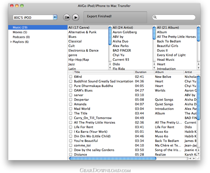210x173 pixels.
Task: Check the sarvar song checkbox
Action: [x=71, y=95]
